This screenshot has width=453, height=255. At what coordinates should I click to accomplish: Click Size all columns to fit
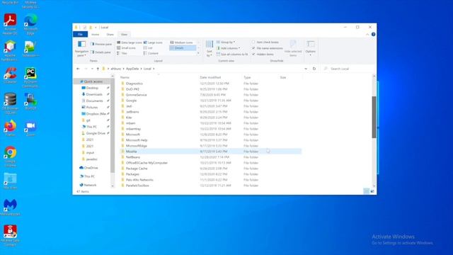click(232, 55)
